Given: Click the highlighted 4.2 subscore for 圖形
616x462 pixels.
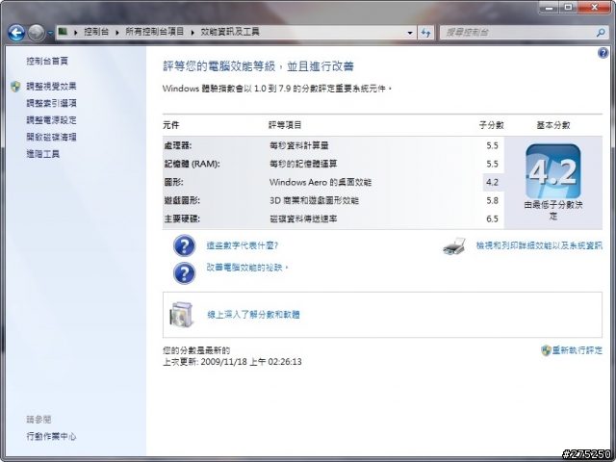Looking at the screenshot, I should (492, 182).
